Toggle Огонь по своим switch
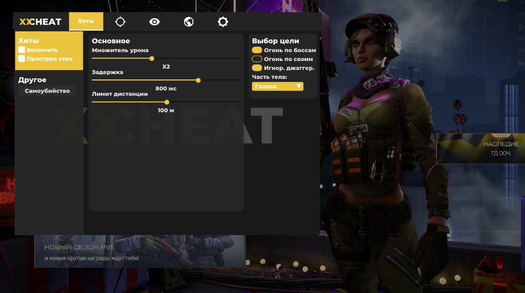This screenshot has width=525, height=293. pyautogui.click(x=257, y=59)
